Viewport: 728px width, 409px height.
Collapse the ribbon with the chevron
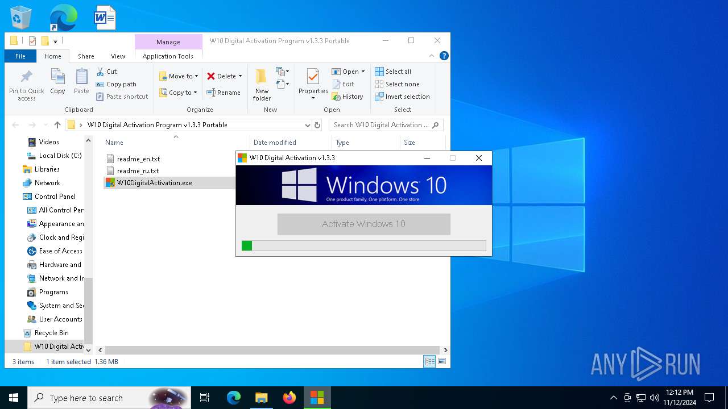pos(432,56)
